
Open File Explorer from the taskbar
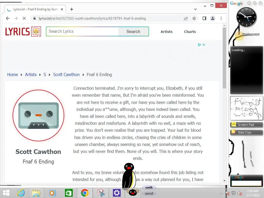click(36, 193)
